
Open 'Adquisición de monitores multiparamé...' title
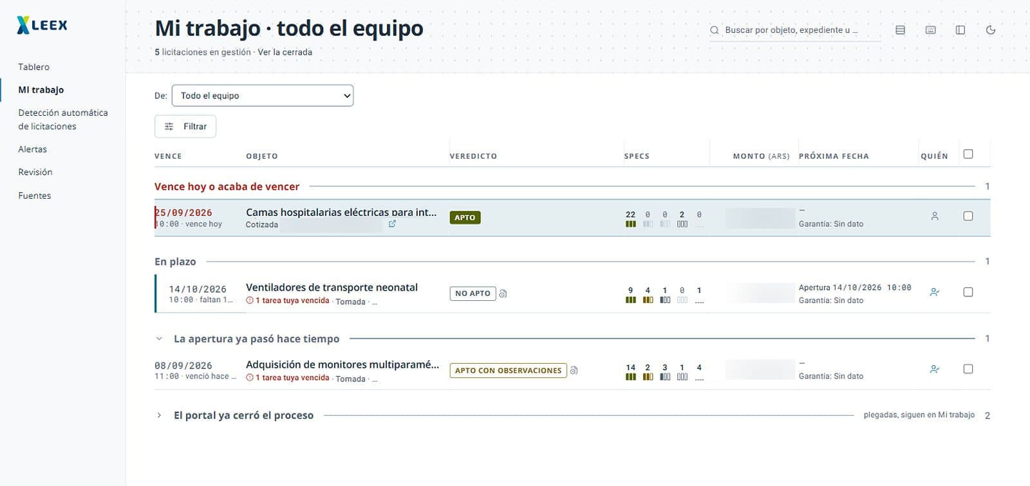click(342, 364)
